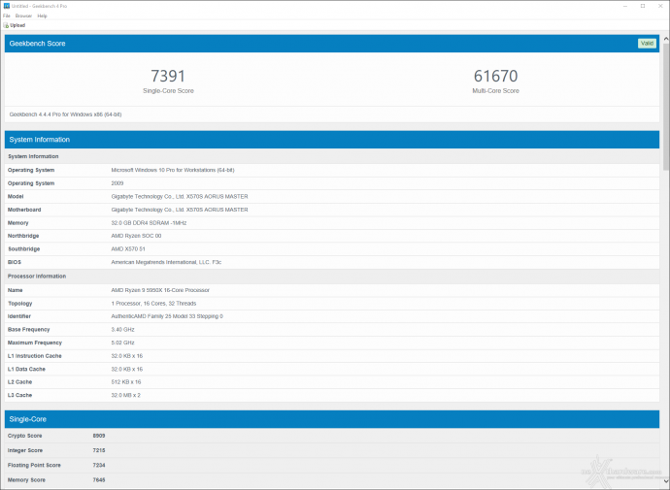Click the Single-Core Score label
The height and width of the screenshot is (490, 670).
pyautogui.click(x=168, y=91)
